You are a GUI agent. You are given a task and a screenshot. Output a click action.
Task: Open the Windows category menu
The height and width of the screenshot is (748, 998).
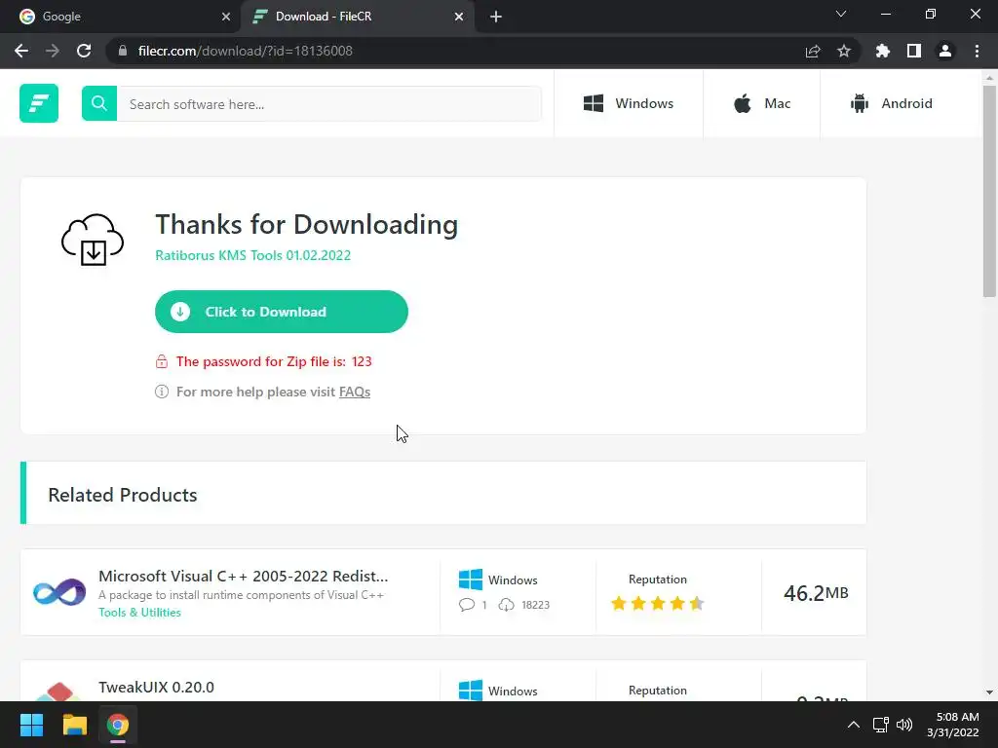(x=629, y=103)
